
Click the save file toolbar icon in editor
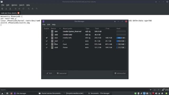(x=10, y=9)
